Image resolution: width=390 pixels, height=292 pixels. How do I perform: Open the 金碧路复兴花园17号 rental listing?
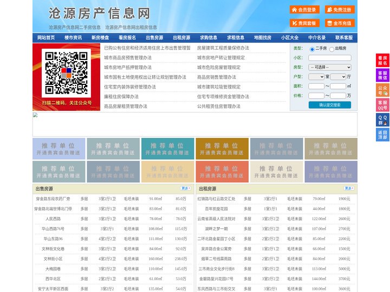point(216,279)
